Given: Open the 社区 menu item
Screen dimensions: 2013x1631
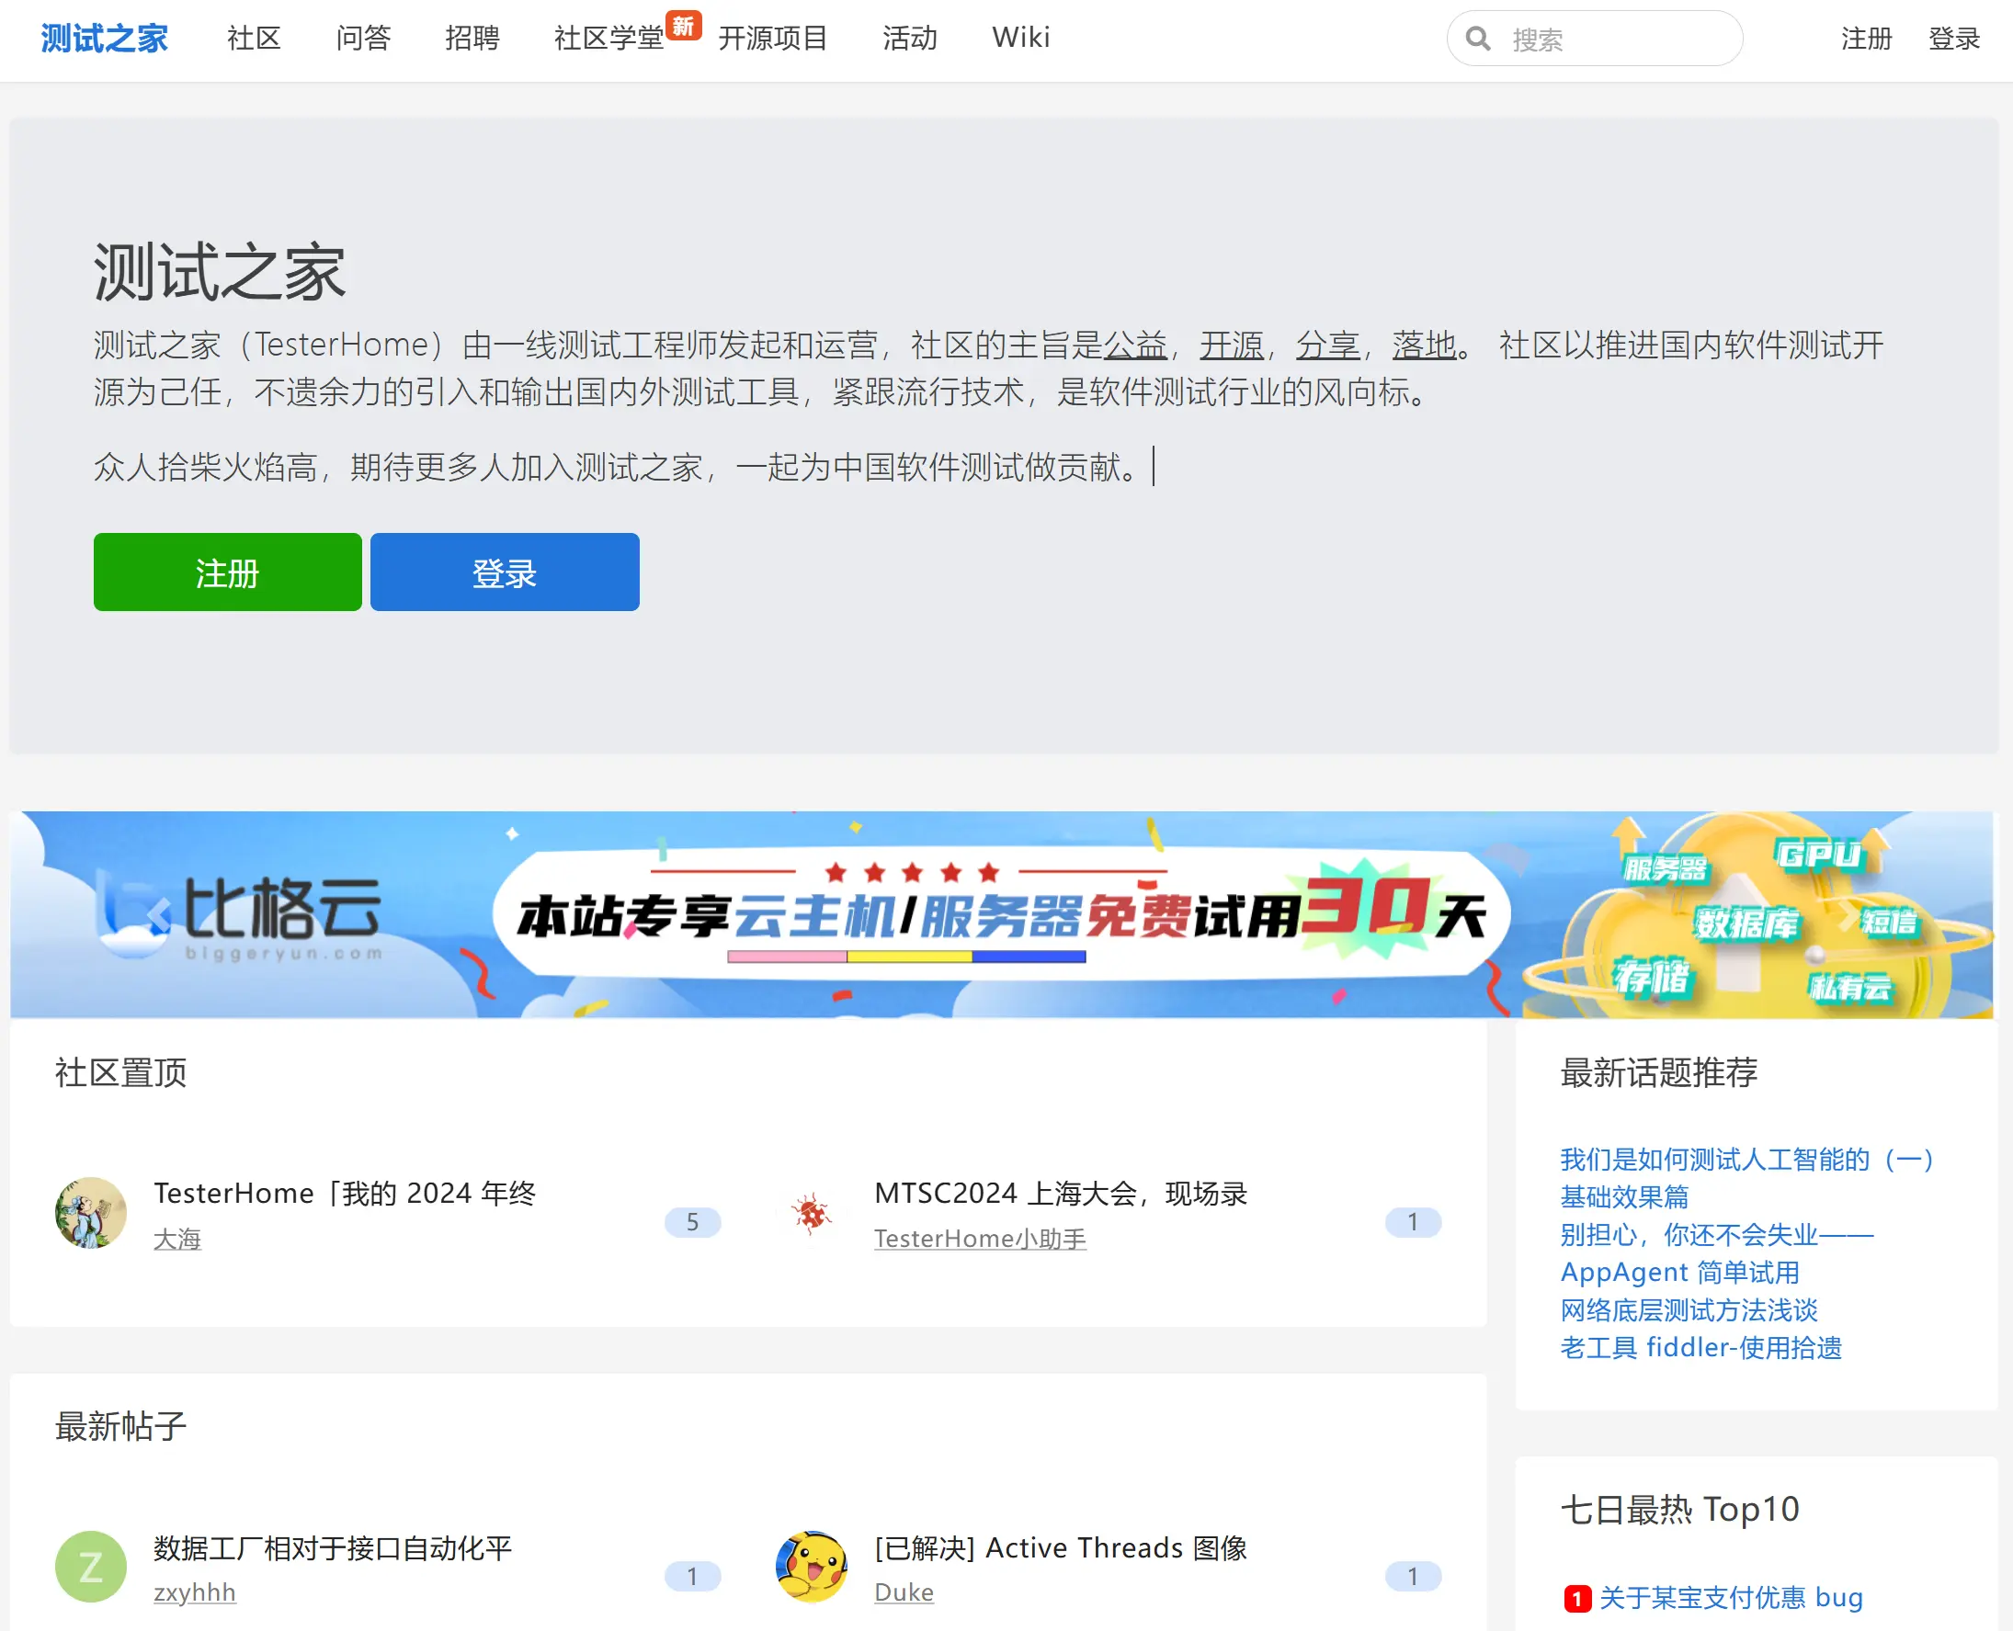Looking at the screenshot, I should [x=252, y=39].
